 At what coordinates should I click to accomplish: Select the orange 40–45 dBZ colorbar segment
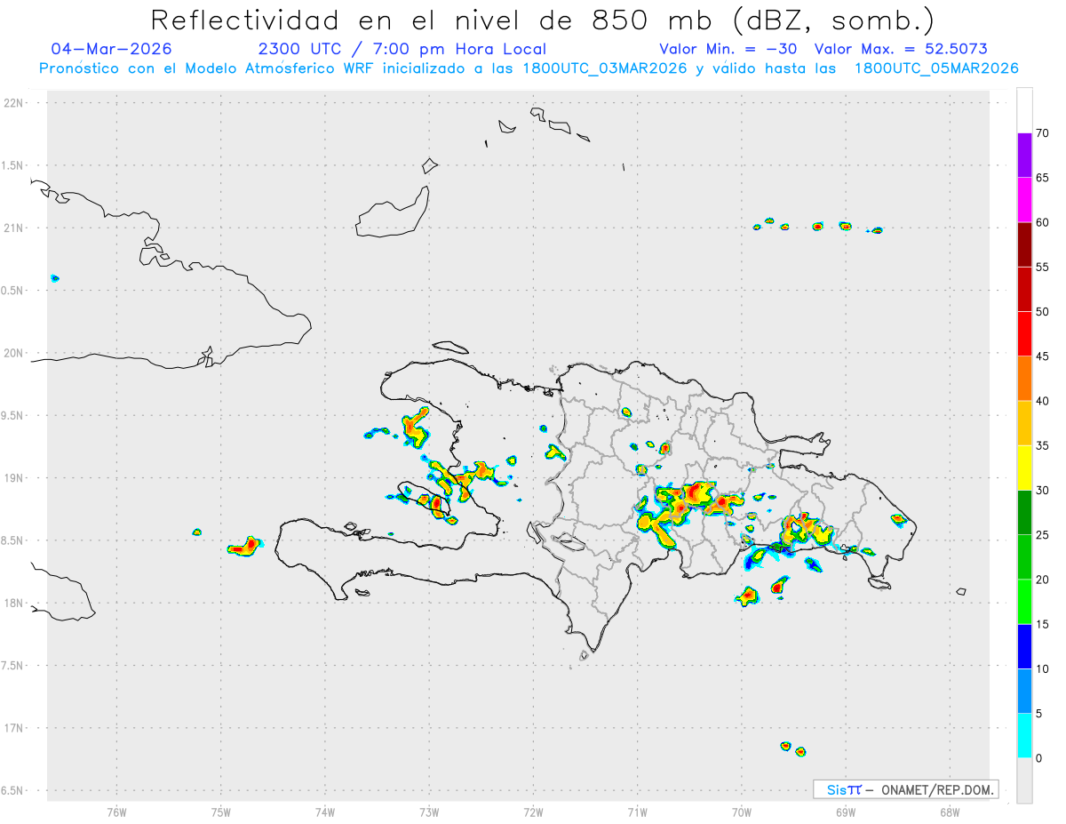pyautogui.click(x=1024, y=379)
